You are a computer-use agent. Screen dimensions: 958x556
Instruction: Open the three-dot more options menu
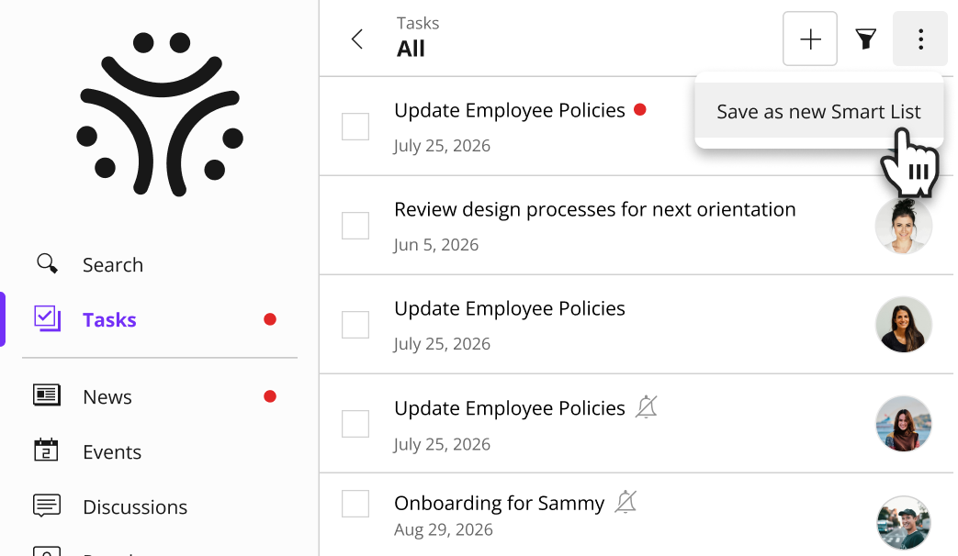pyautogui.click(x=919, y=39)
